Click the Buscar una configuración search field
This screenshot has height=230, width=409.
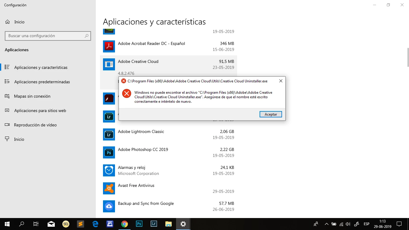48,36
